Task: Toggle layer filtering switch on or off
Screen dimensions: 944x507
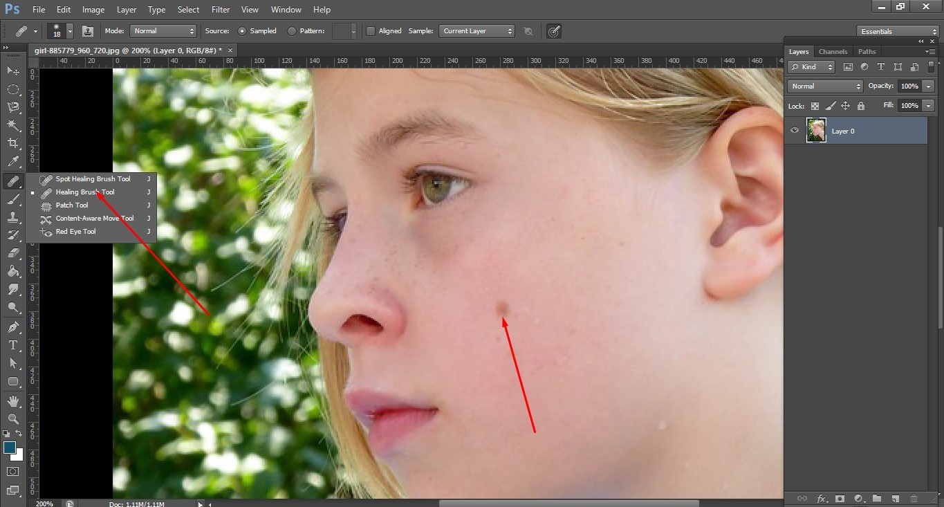Action: tap(930, 67)
